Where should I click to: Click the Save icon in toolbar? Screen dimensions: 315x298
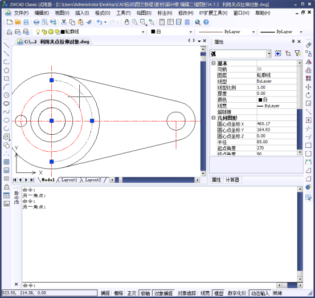click(x=26, y=22)
